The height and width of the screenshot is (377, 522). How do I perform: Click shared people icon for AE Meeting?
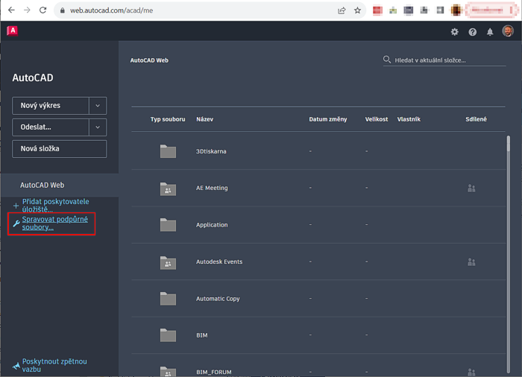tap(471, 188)
